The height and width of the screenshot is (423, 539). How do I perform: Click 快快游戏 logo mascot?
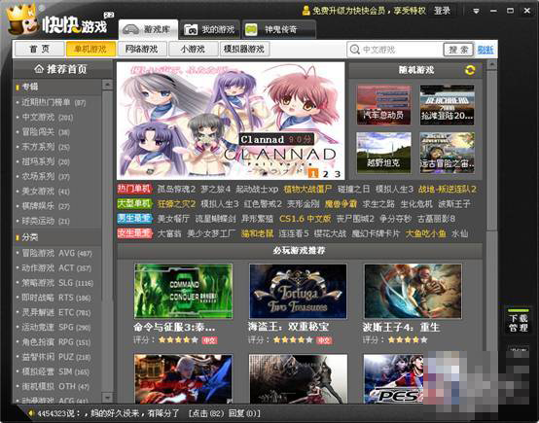(x=22, y=19)
